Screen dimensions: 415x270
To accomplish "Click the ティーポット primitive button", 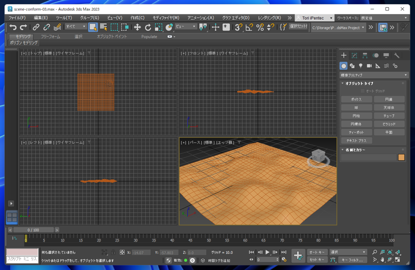I will [x=356, y=132].
